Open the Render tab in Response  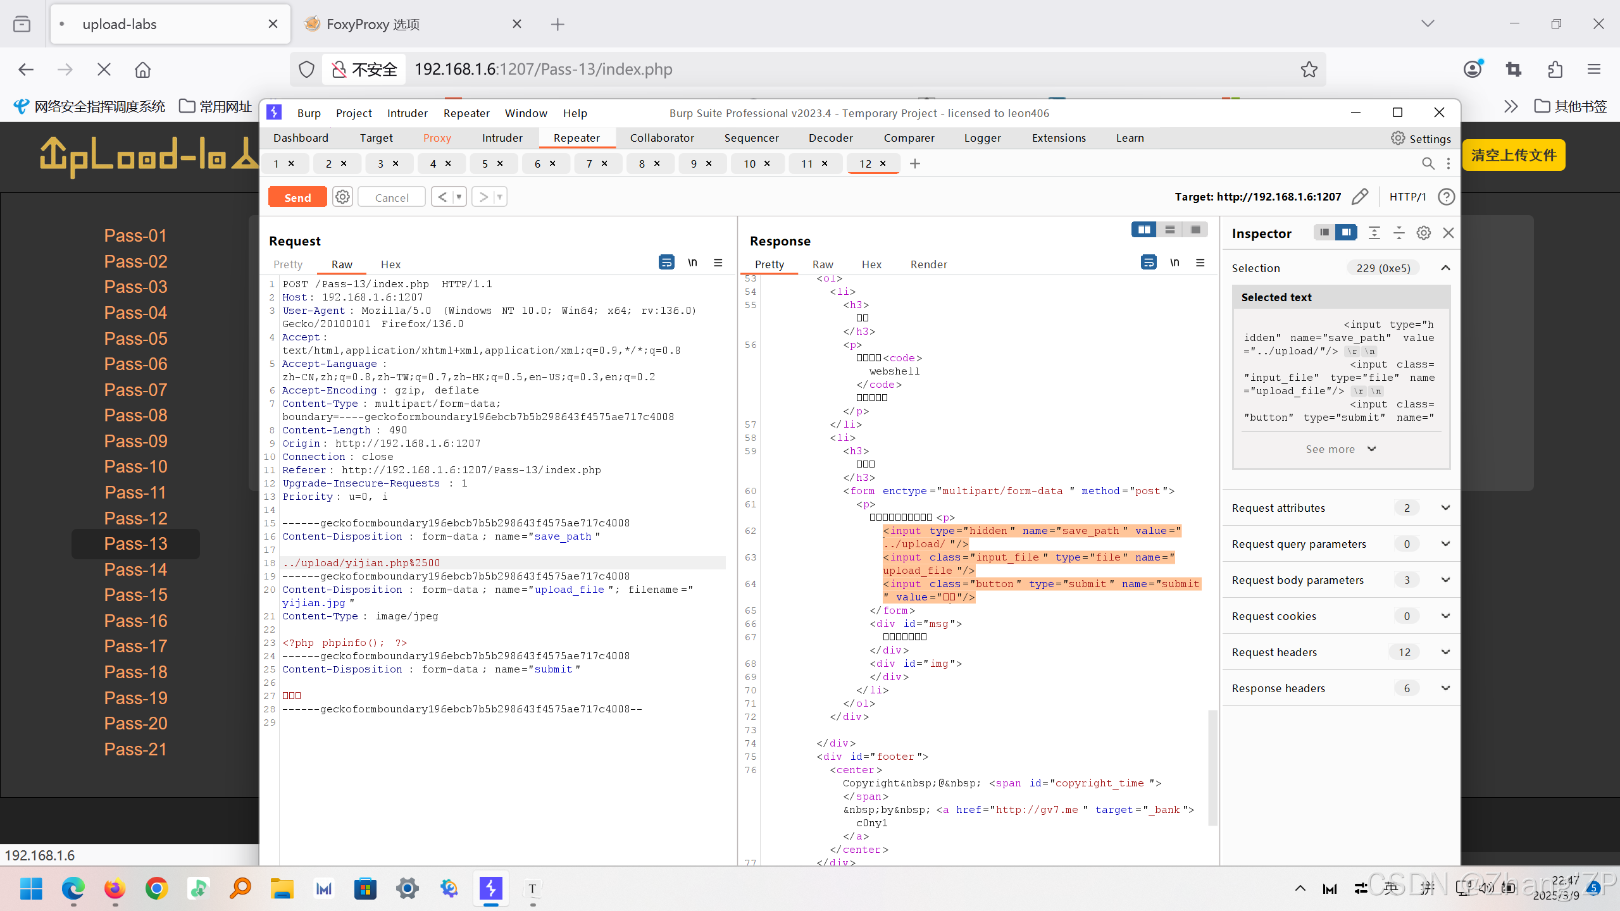click(x=928, y=264)
